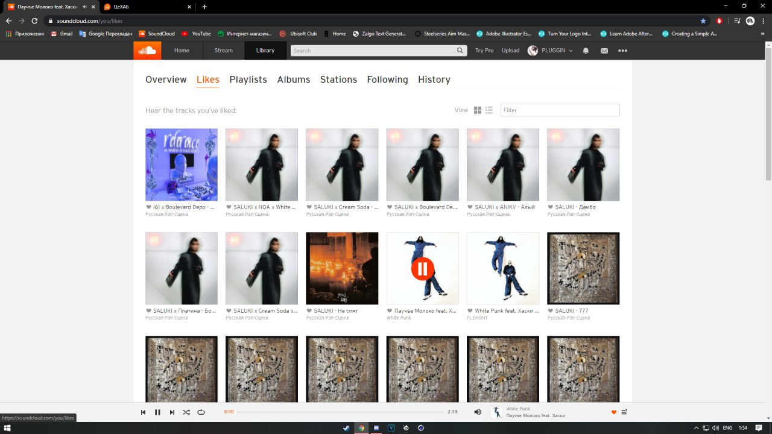Toggle like heart for SALUKI - Не спят
Image resolution: width=772 pixels, height=434 pixels.
click(309, 310)
